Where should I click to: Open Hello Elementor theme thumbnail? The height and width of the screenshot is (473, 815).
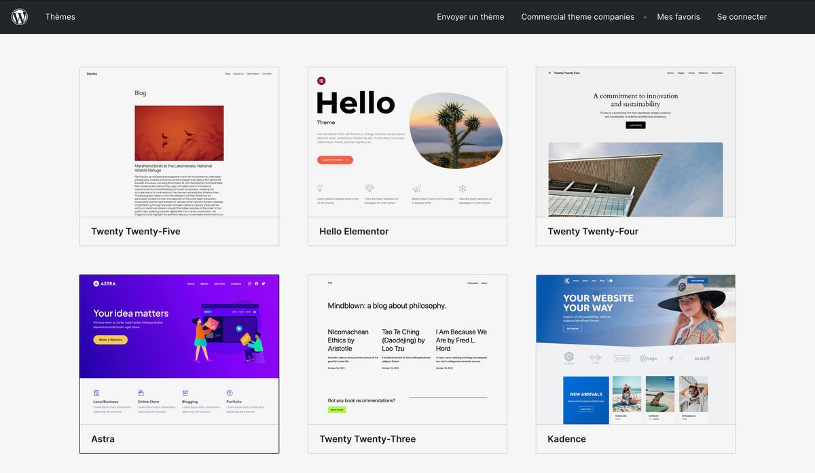tap(407, 142)
